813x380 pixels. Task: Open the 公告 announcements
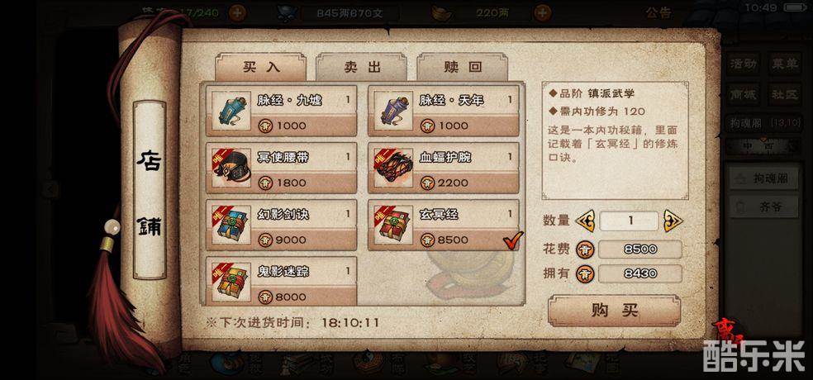click(x=658, y=13)
